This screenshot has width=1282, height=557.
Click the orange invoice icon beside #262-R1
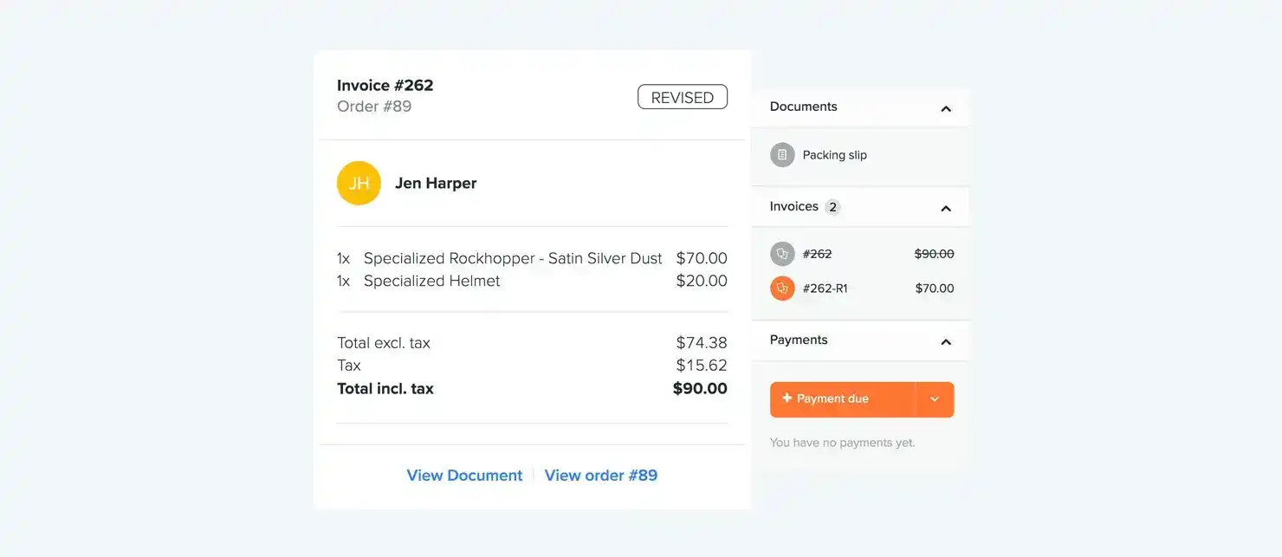[x=782, y=288]
